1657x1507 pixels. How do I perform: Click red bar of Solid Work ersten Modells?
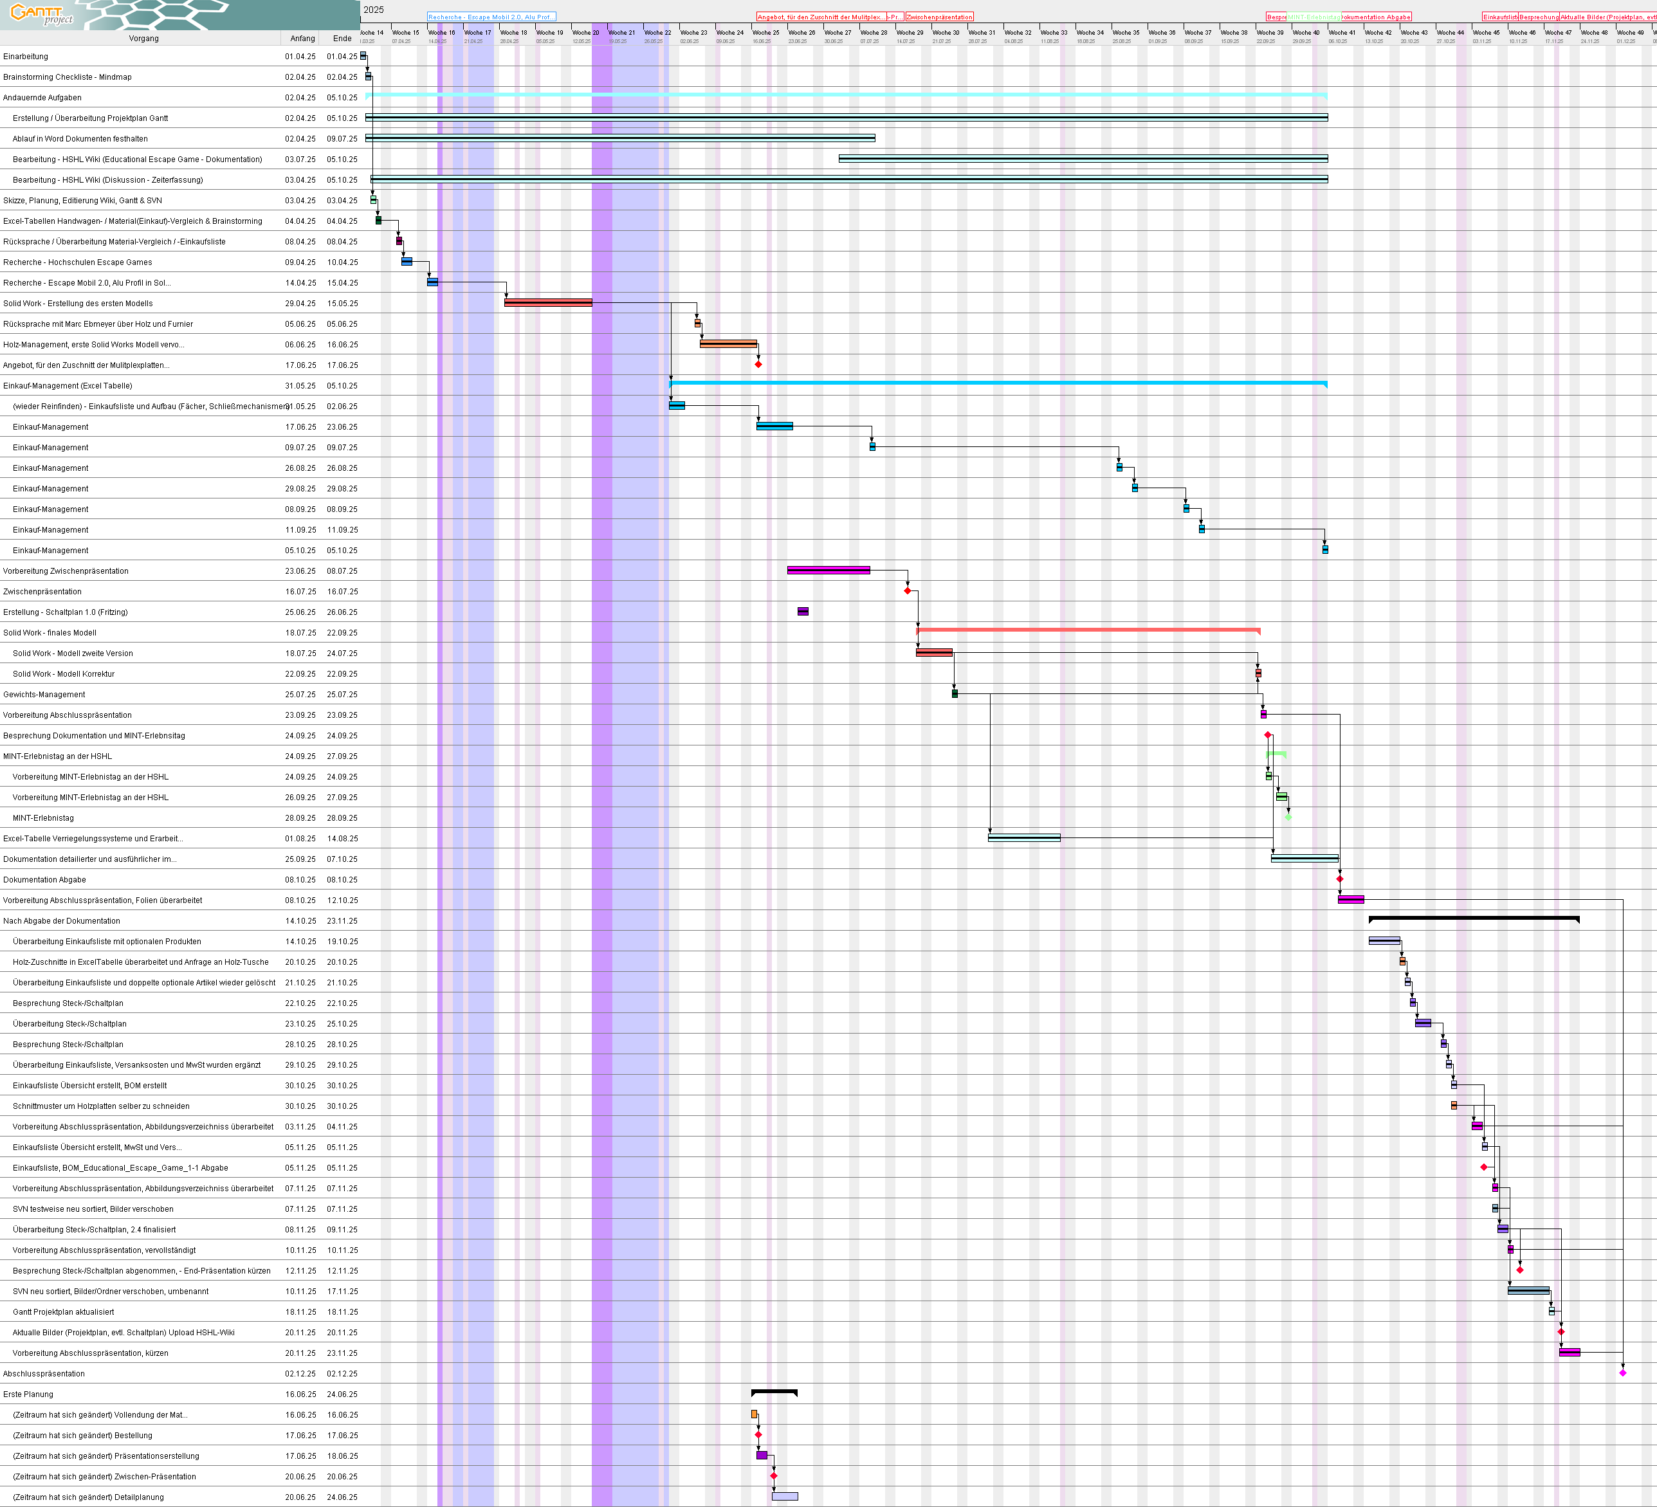[547, 302]
